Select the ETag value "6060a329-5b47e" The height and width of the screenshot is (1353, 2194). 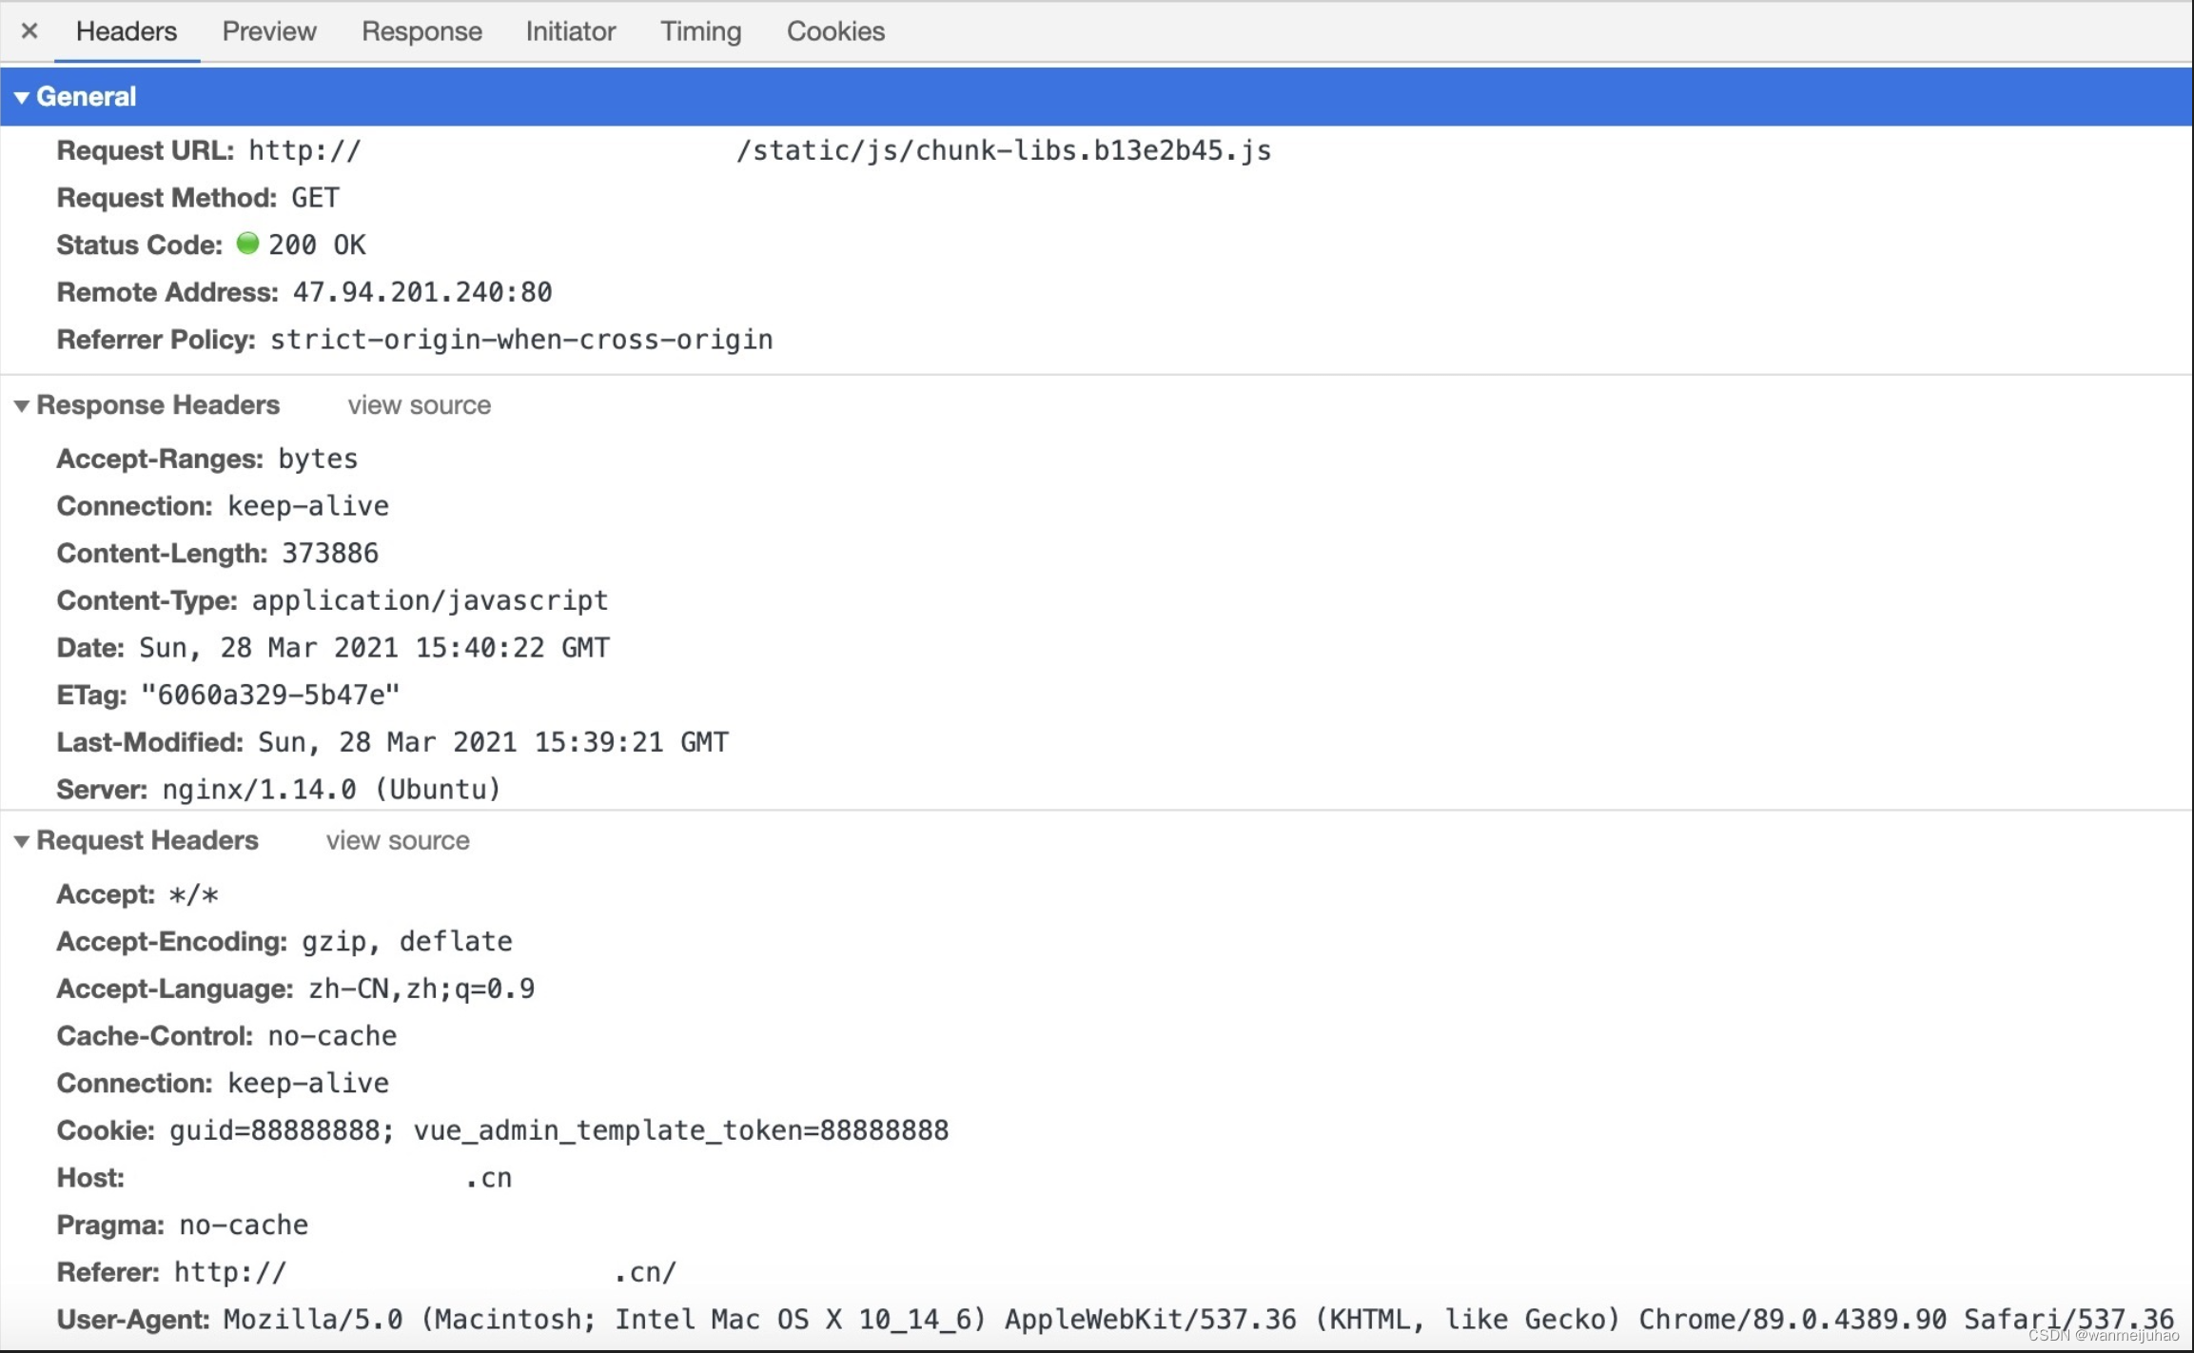pos(270,695)
